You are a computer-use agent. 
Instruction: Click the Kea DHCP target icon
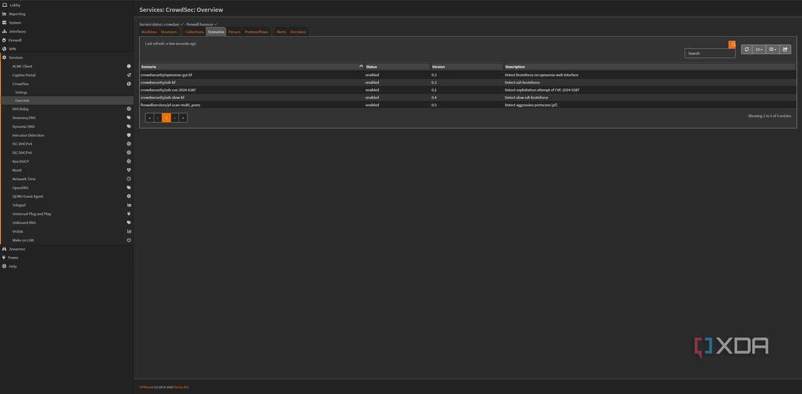pos(129,161)
